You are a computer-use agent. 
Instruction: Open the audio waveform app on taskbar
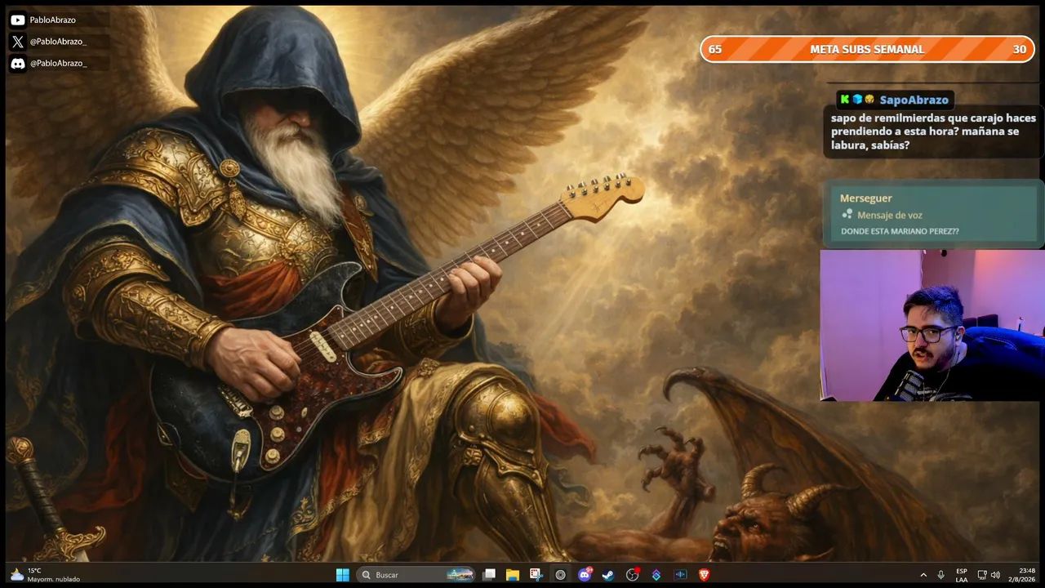[680, 575]
